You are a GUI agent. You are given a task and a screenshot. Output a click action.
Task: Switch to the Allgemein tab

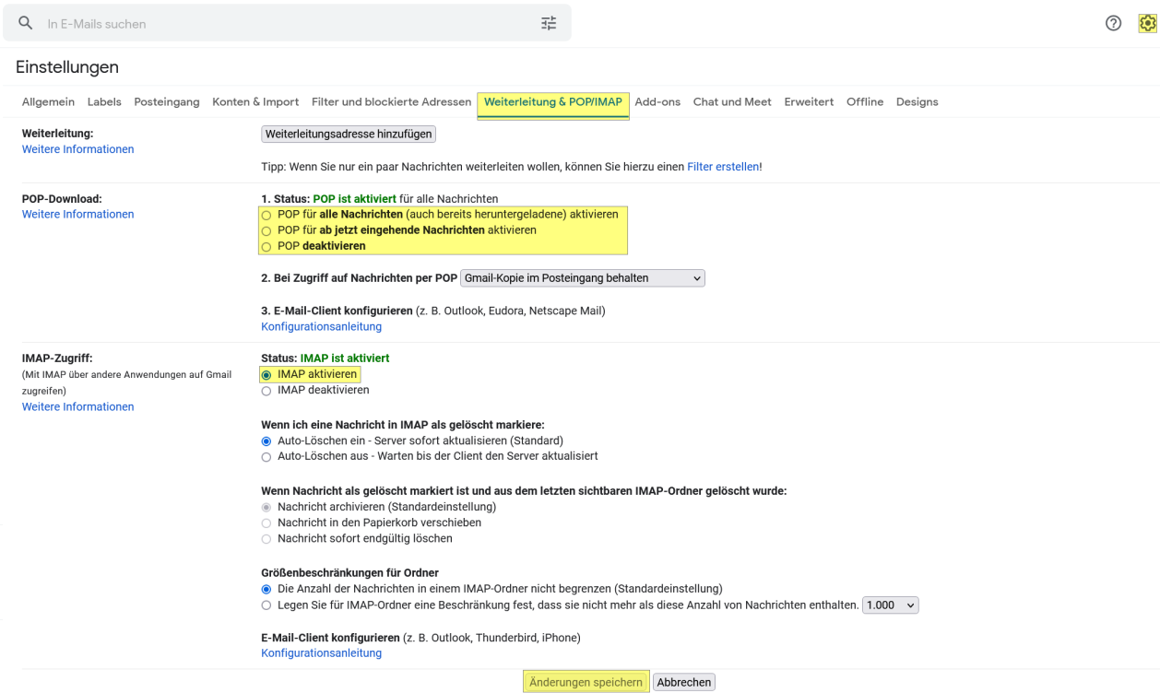coord(48,101)
